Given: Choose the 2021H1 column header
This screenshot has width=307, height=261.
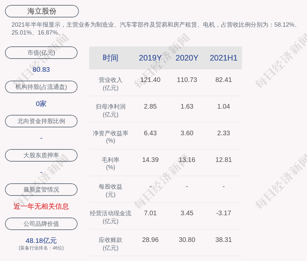Looking at the screenshot, I should tap(223, 58).
